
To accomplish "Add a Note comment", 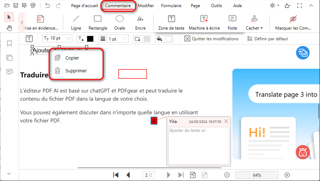I will (x=232, y=22).
